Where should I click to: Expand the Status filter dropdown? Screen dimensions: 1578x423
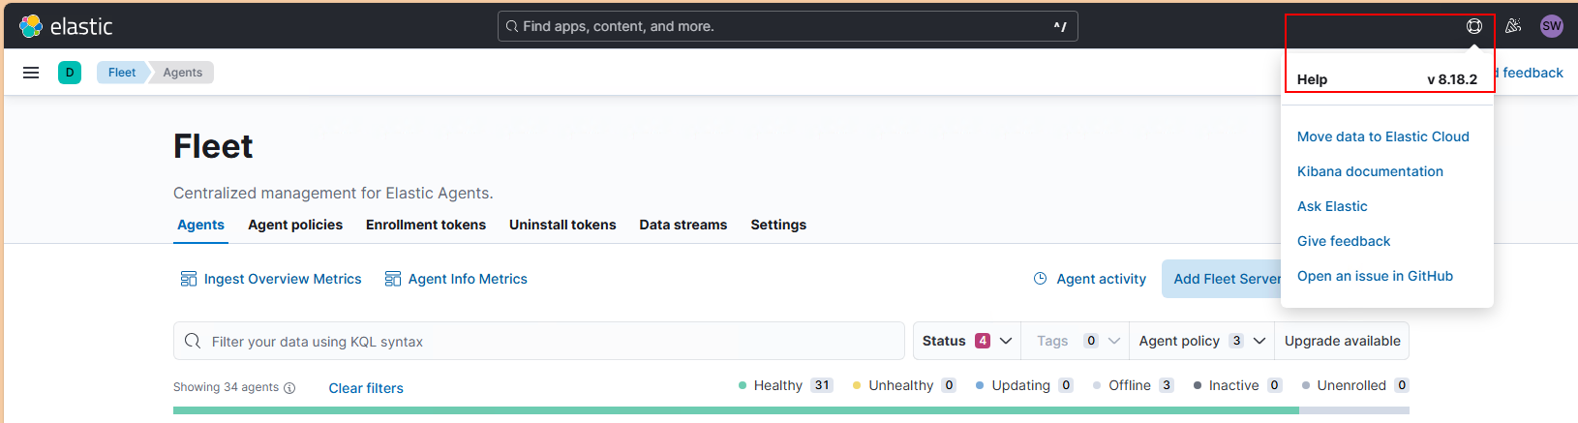967,341
